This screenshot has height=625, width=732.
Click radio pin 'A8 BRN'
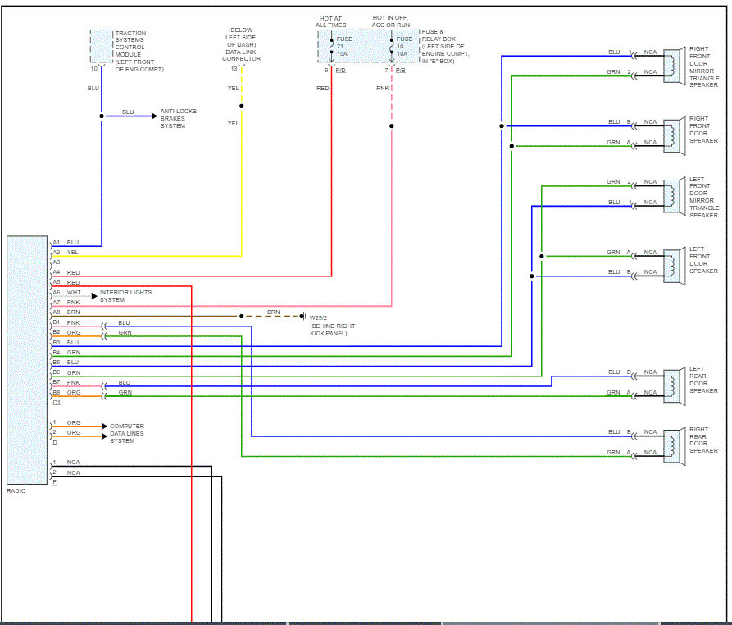[x=66, y=312]
